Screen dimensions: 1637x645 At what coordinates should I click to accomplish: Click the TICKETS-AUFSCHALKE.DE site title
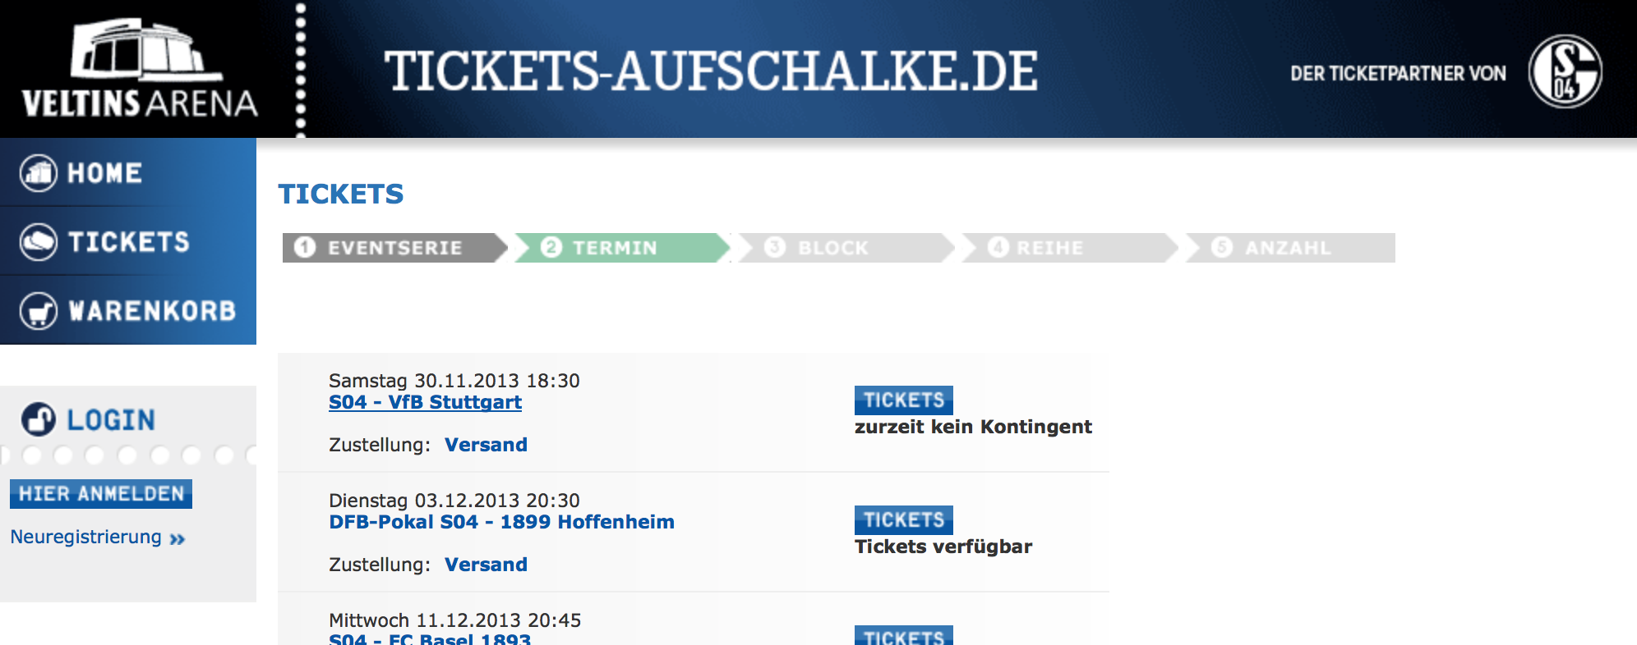pyautogui.click(x=711, y=71)
